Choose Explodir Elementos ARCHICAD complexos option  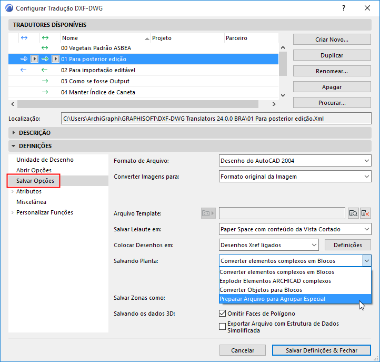pos(295,281)
